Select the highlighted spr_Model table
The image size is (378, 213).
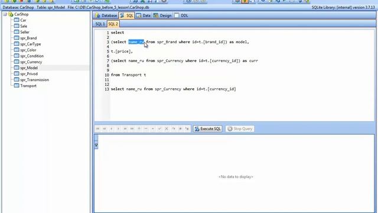pos(29,68)
